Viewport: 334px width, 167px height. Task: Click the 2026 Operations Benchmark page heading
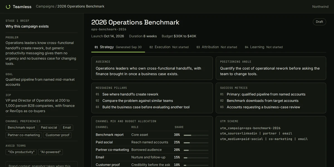135,22
